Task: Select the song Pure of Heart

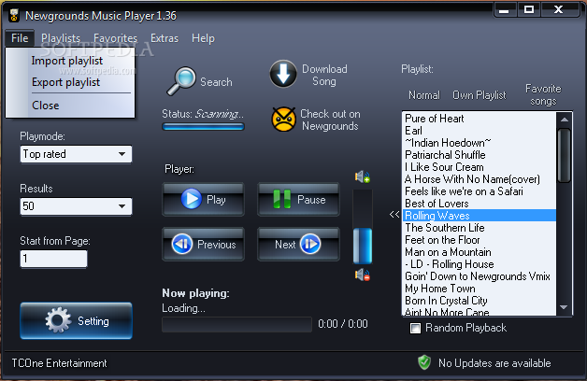Action: [480, 119]
